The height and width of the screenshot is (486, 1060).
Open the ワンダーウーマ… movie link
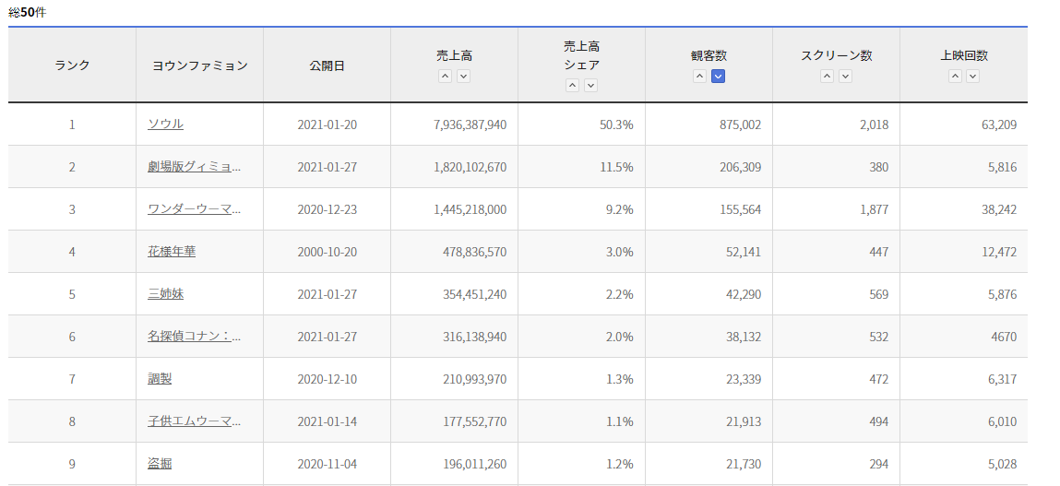[194, 209]
